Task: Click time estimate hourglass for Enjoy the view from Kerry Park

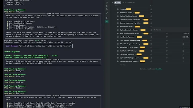Action: (183, 41)
